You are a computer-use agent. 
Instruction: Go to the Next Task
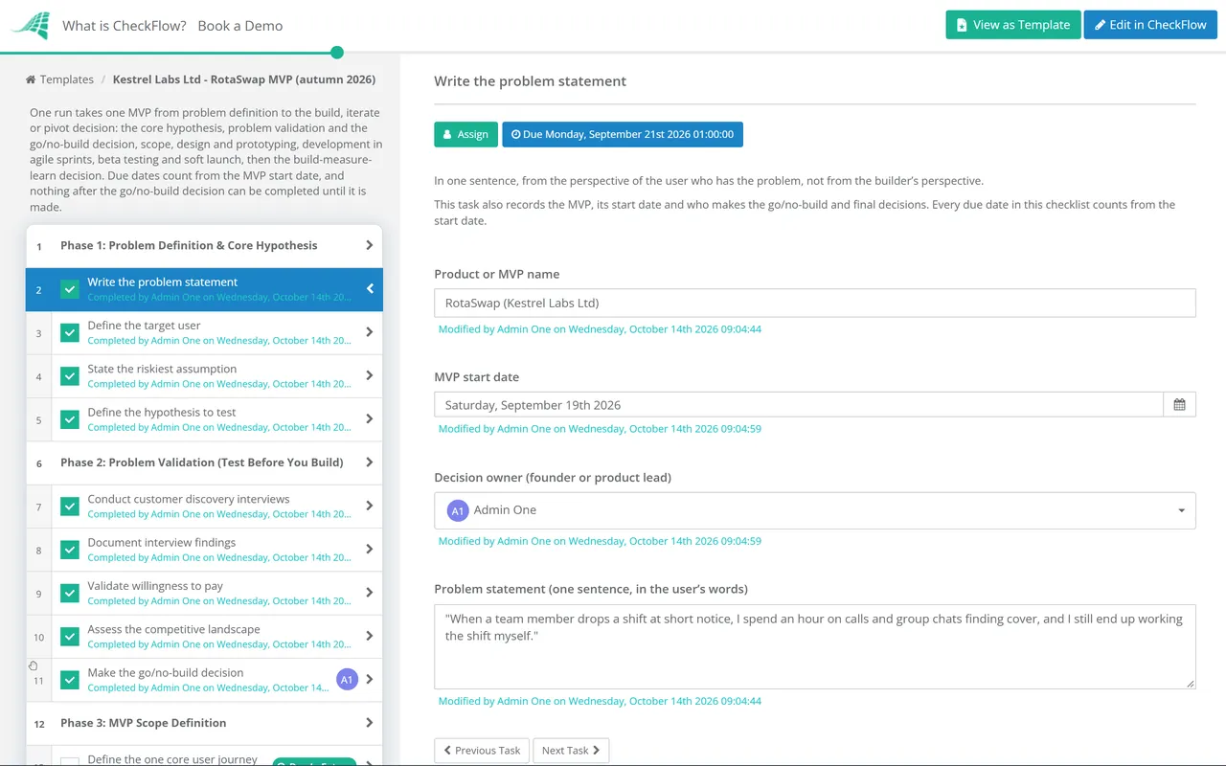[x=571, y=751]
